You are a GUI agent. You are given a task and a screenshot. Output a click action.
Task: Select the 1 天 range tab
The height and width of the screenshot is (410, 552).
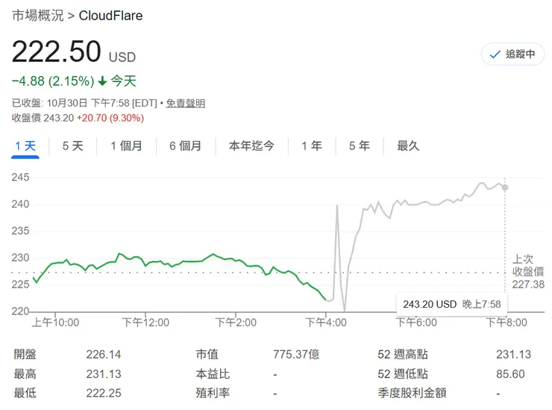click(x=25, y=146)
